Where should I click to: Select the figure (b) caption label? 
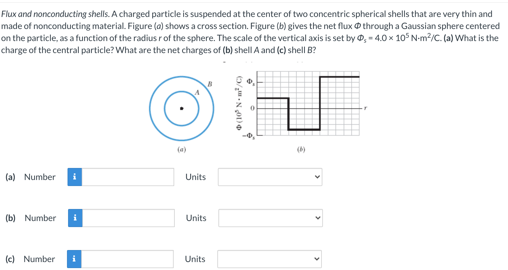[300, 149]
